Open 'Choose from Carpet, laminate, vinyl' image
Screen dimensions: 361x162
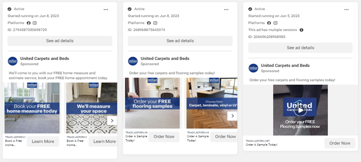pos(212,103)
